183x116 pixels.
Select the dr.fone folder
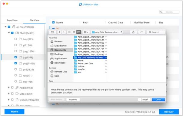pos(90,66)
